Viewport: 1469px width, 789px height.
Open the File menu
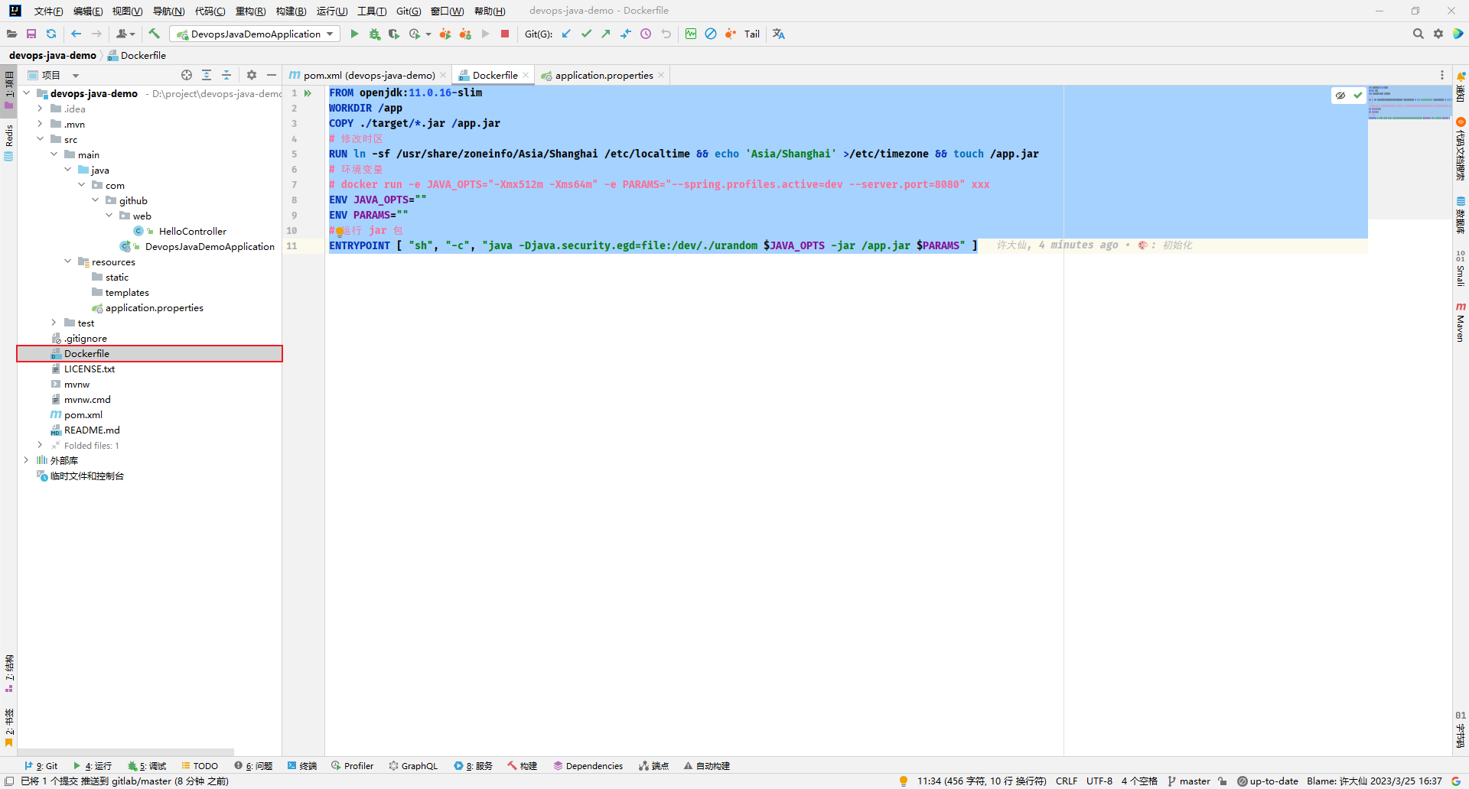coord(48,11)
